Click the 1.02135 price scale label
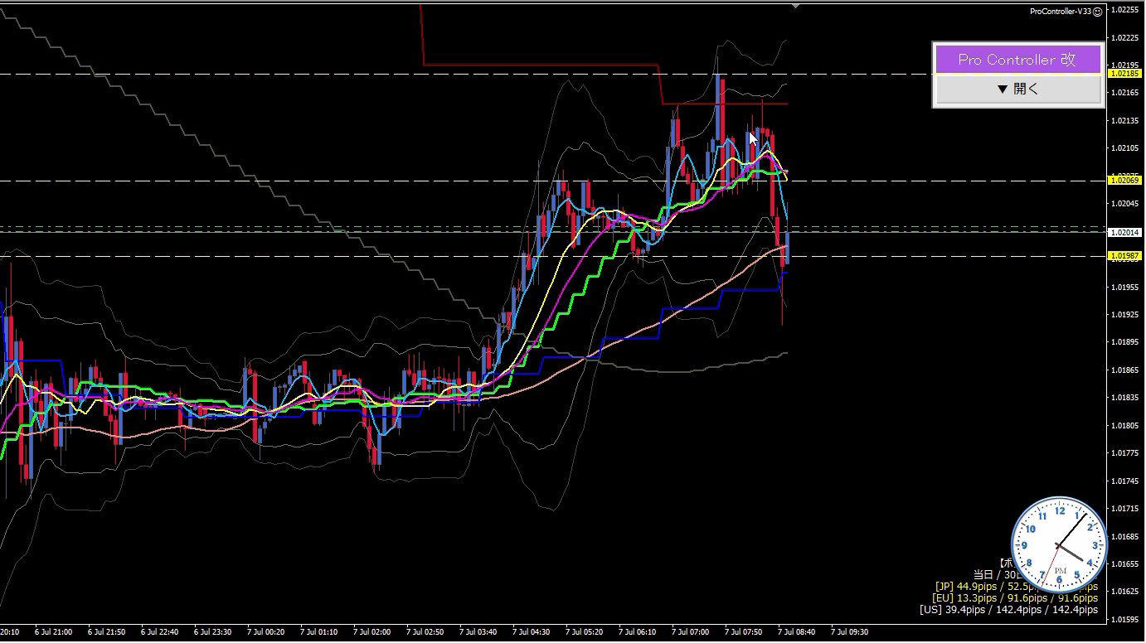The image size is (1146, 643). click(1124, 121)
